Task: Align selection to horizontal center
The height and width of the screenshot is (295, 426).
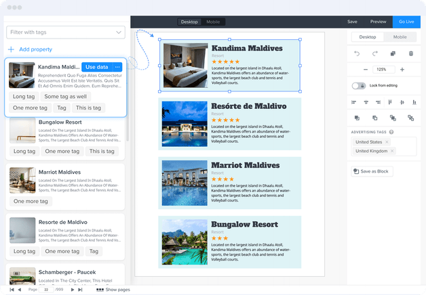Action: click(x=366, y=102)
